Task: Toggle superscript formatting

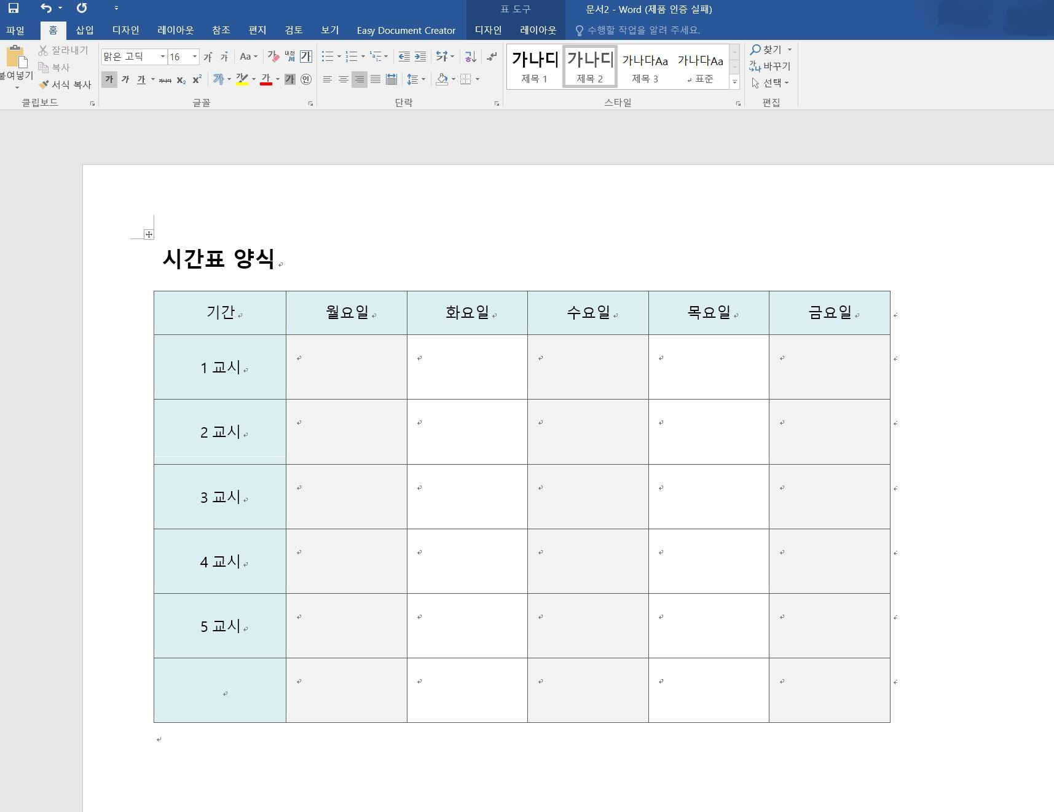Action: click(x=197, y=79)
